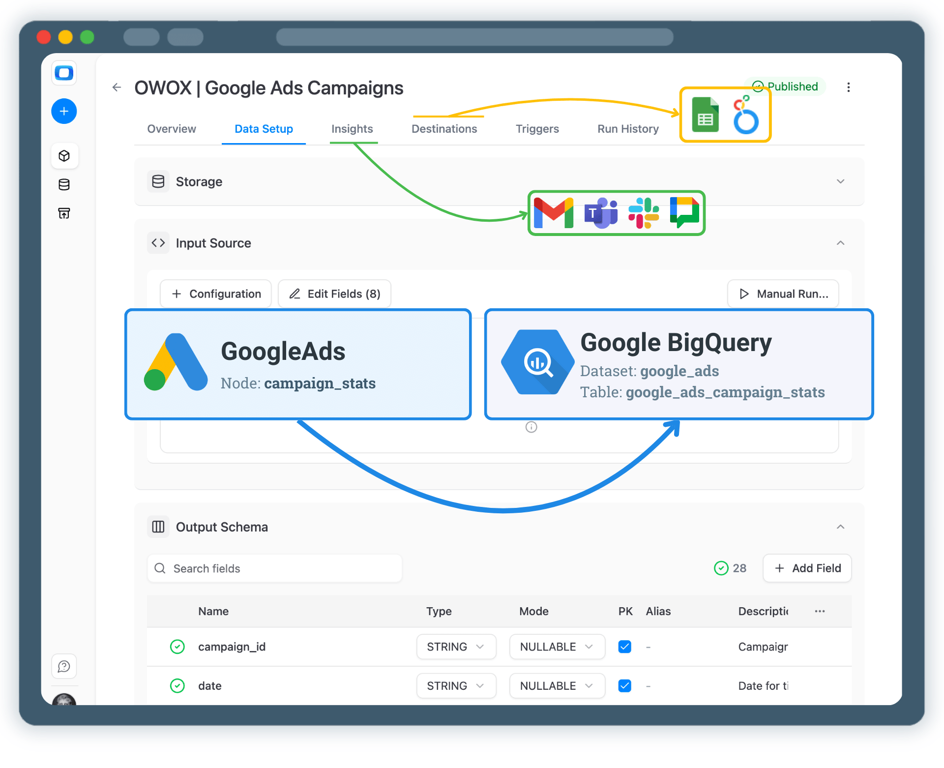Type in the Search fields box
This screenshot has width=944, height=768.
pos(274,568)
